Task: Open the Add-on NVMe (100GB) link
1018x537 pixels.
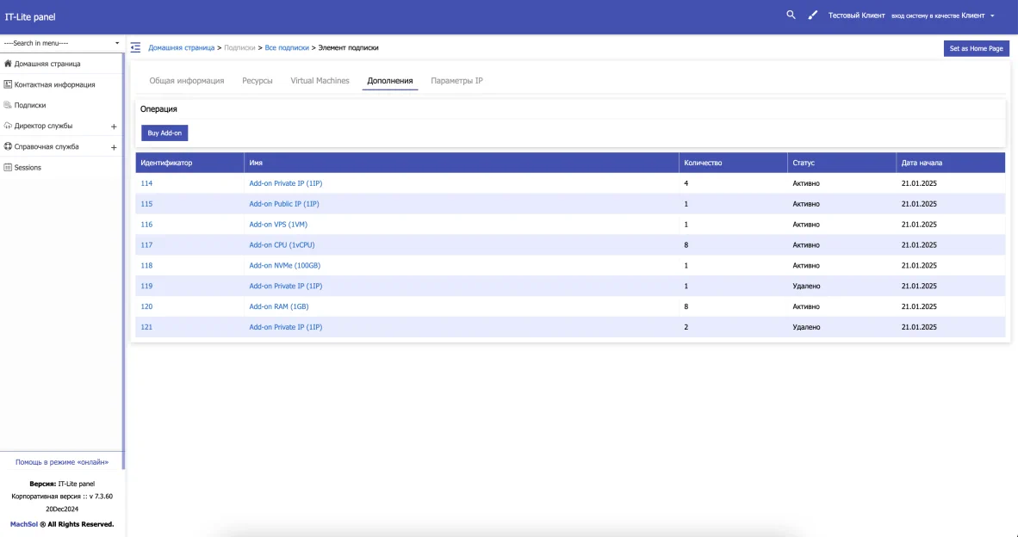Action: coord(284,265)
